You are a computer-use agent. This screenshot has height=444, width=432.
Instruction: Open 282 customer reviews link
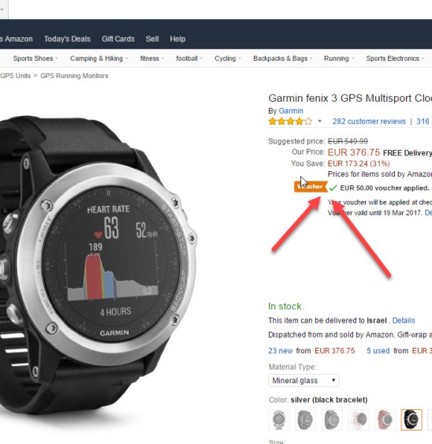[369, 121]
